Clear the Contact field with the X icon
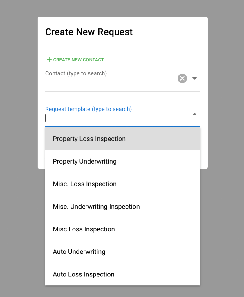The width and height of the screenshot is (244, 297). point(182,78)
